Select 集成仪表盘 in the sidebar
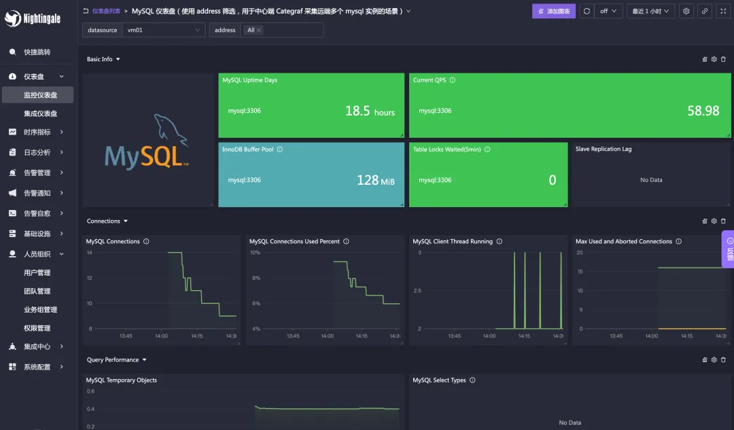 point(40,113)
